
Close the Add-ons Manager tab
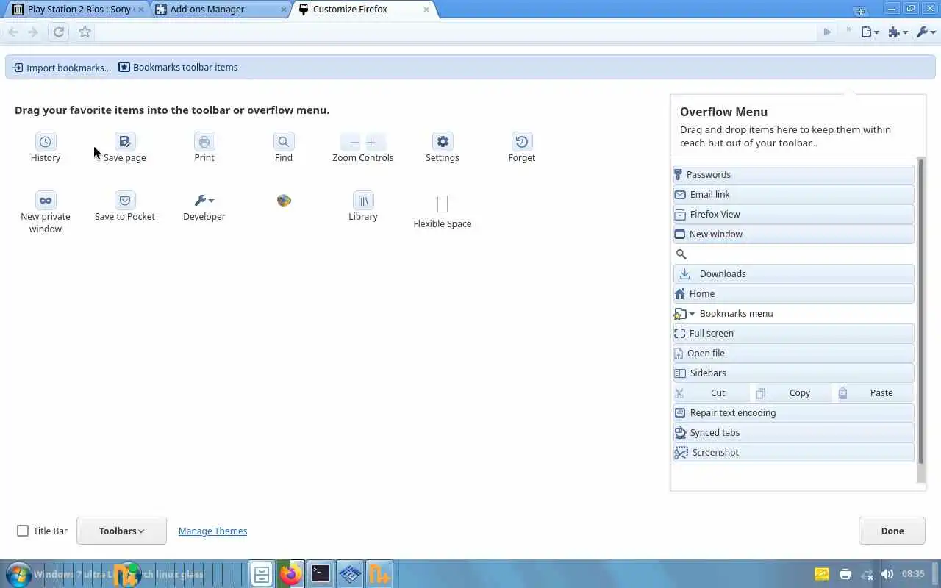point(284,10)
